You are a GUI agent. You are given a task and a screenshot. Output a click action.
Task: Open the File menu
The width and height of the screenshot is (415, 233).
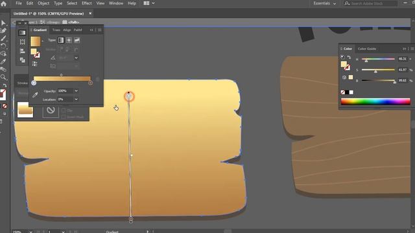coord(19,3)
